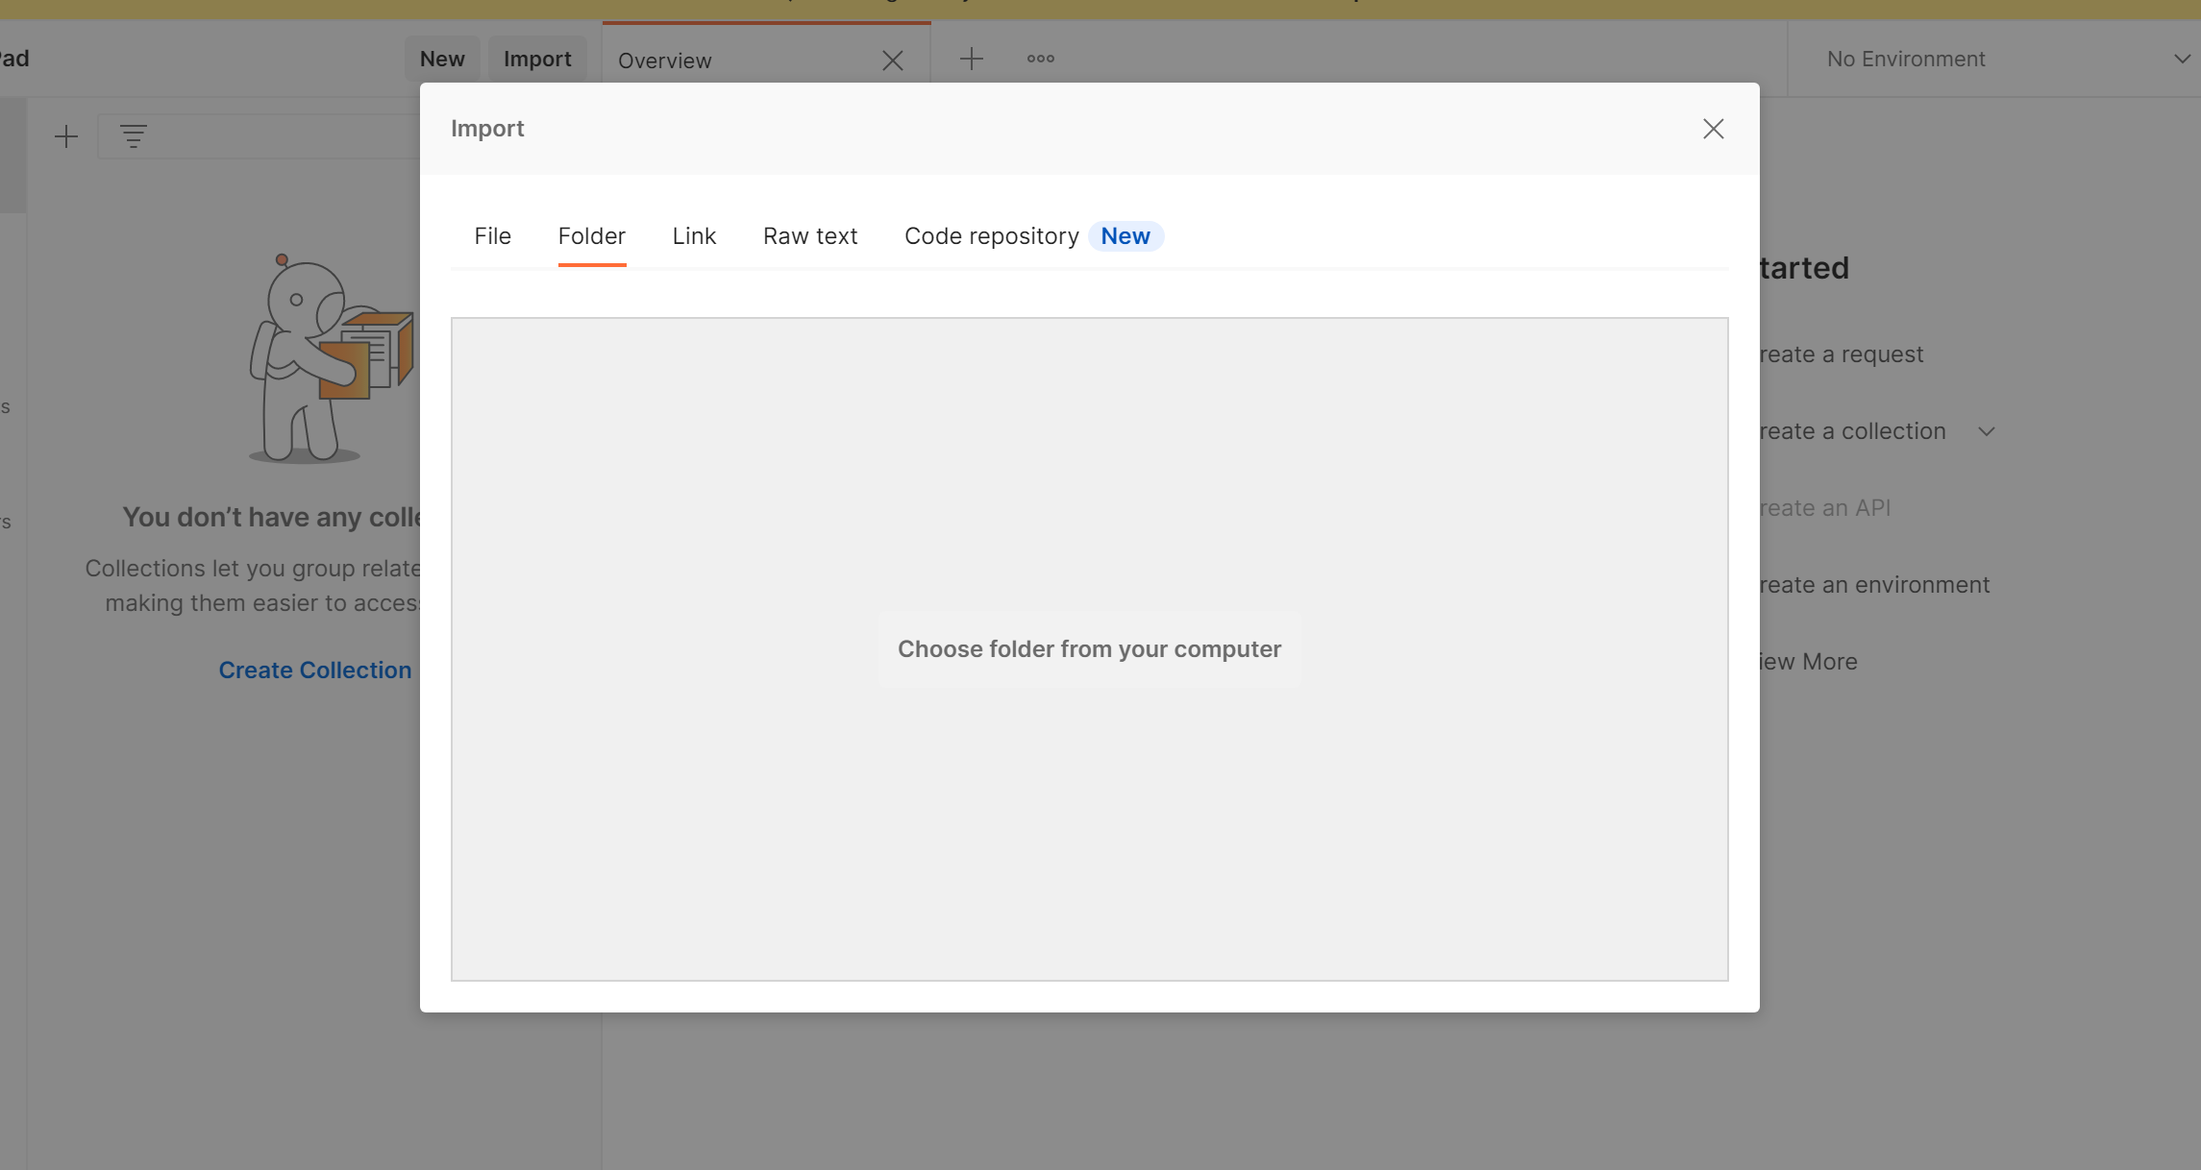Open the tab options ellipsis menu
Viewport: 2201px width, 1170px height.
(x=1040, y=59)
